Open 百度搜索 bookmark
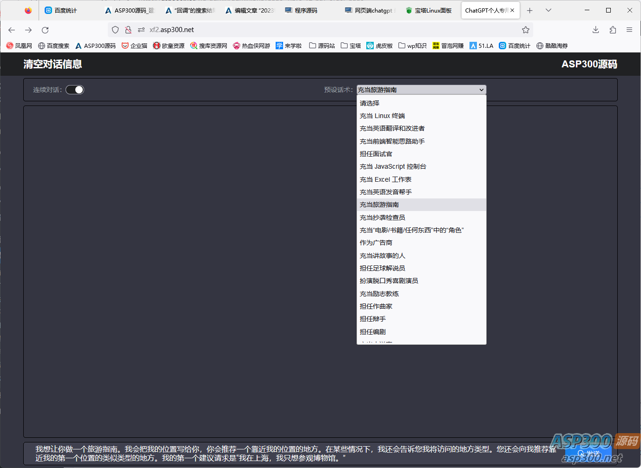Screen dimensions: 641x468 53,46
